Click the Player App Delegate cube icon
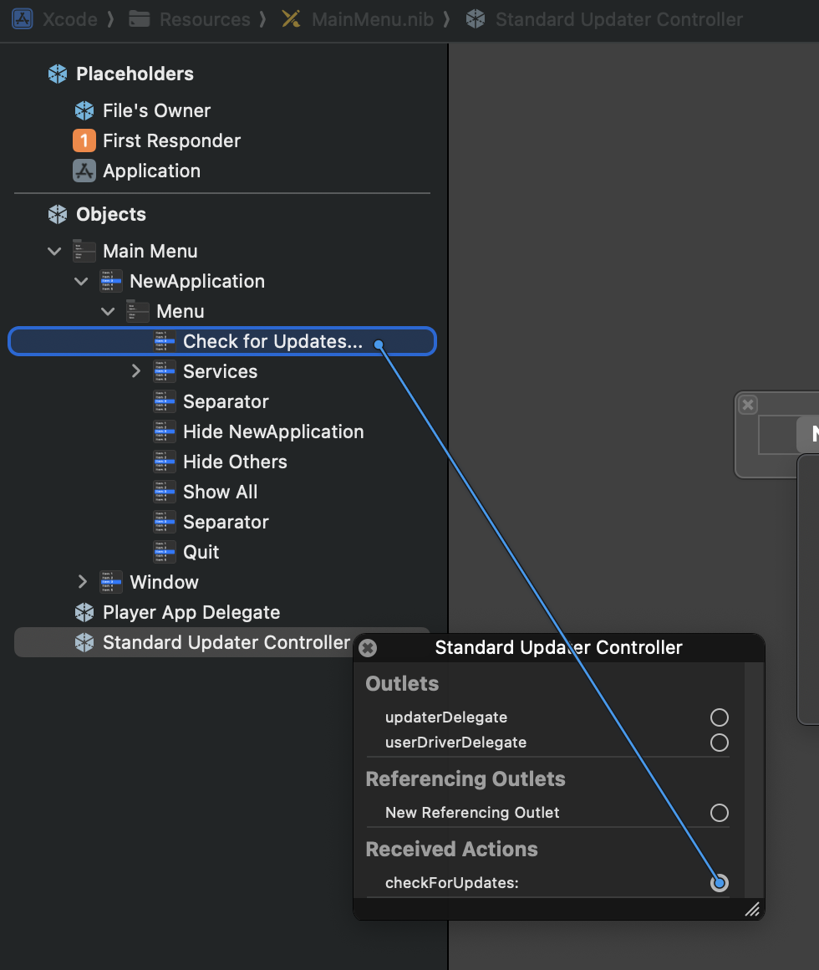The height and width of the screenshot is (970, 819). pyautogui.click(x=84, y=612)
